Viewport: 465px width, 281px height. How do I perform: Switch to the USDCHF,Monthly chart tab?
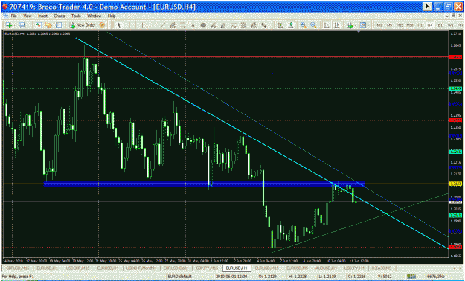(x=142, y=268)
